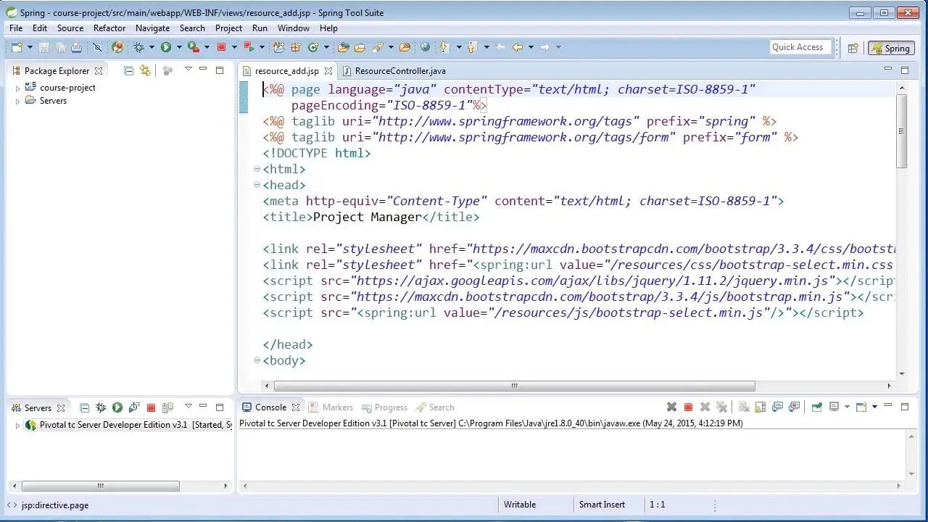
Task: Click the Spring perspective button
Action: (890, 48)
